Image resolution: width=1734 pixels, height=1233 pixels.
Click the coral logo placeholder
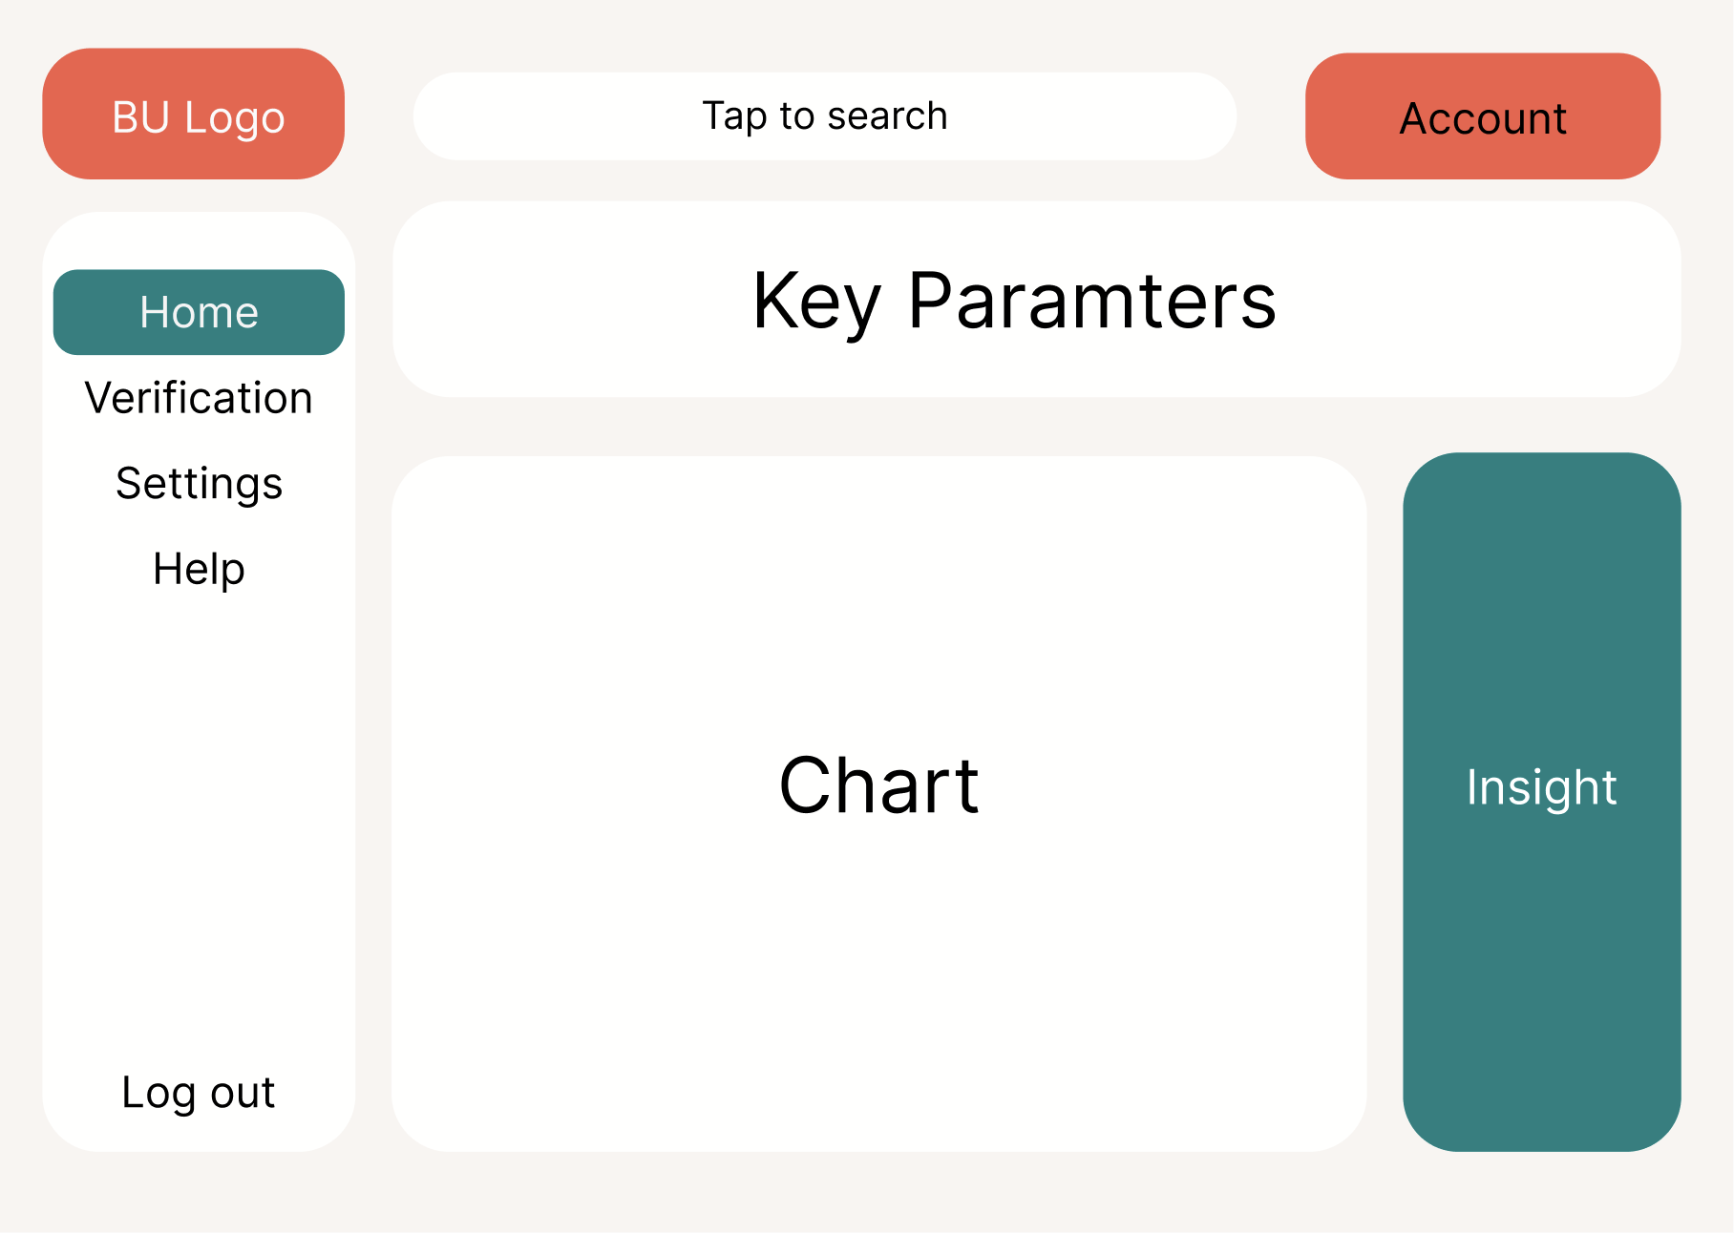pos(194,114)
